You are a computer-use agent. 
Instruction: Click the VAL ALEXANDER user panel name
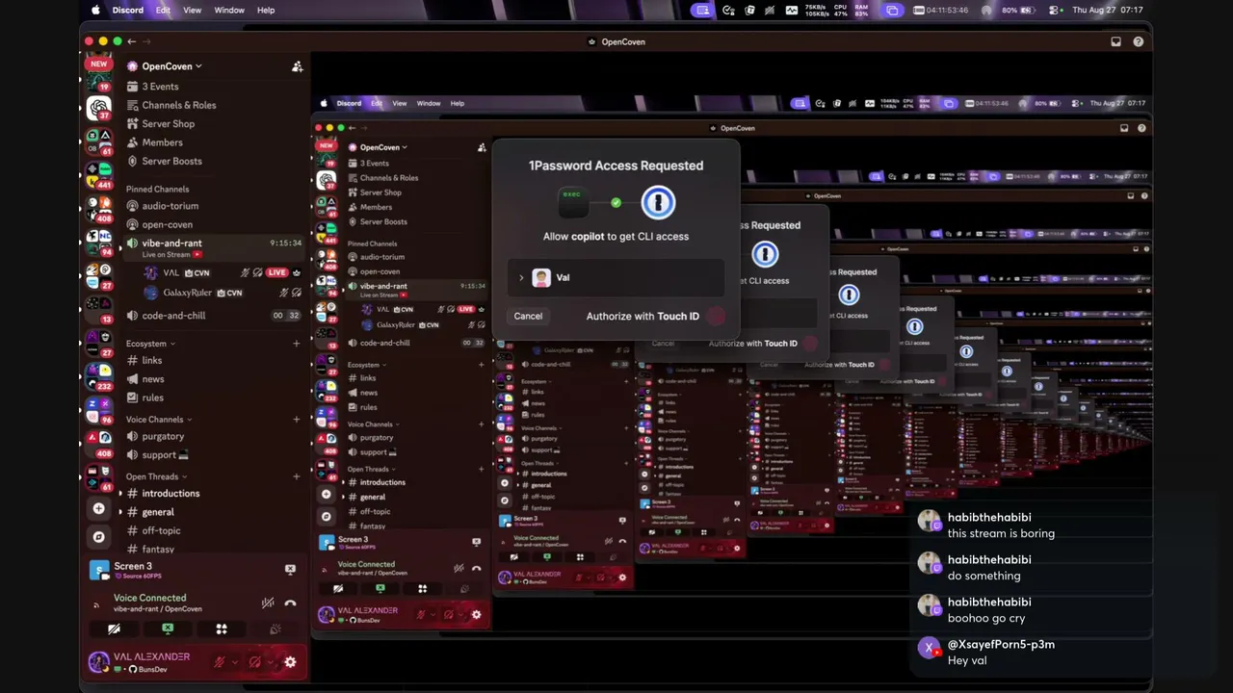151,656
